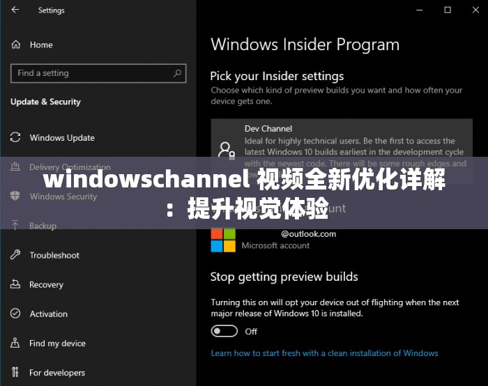Click the Windows Security shield icon
488x386 pixels.
tap(15, 196)
